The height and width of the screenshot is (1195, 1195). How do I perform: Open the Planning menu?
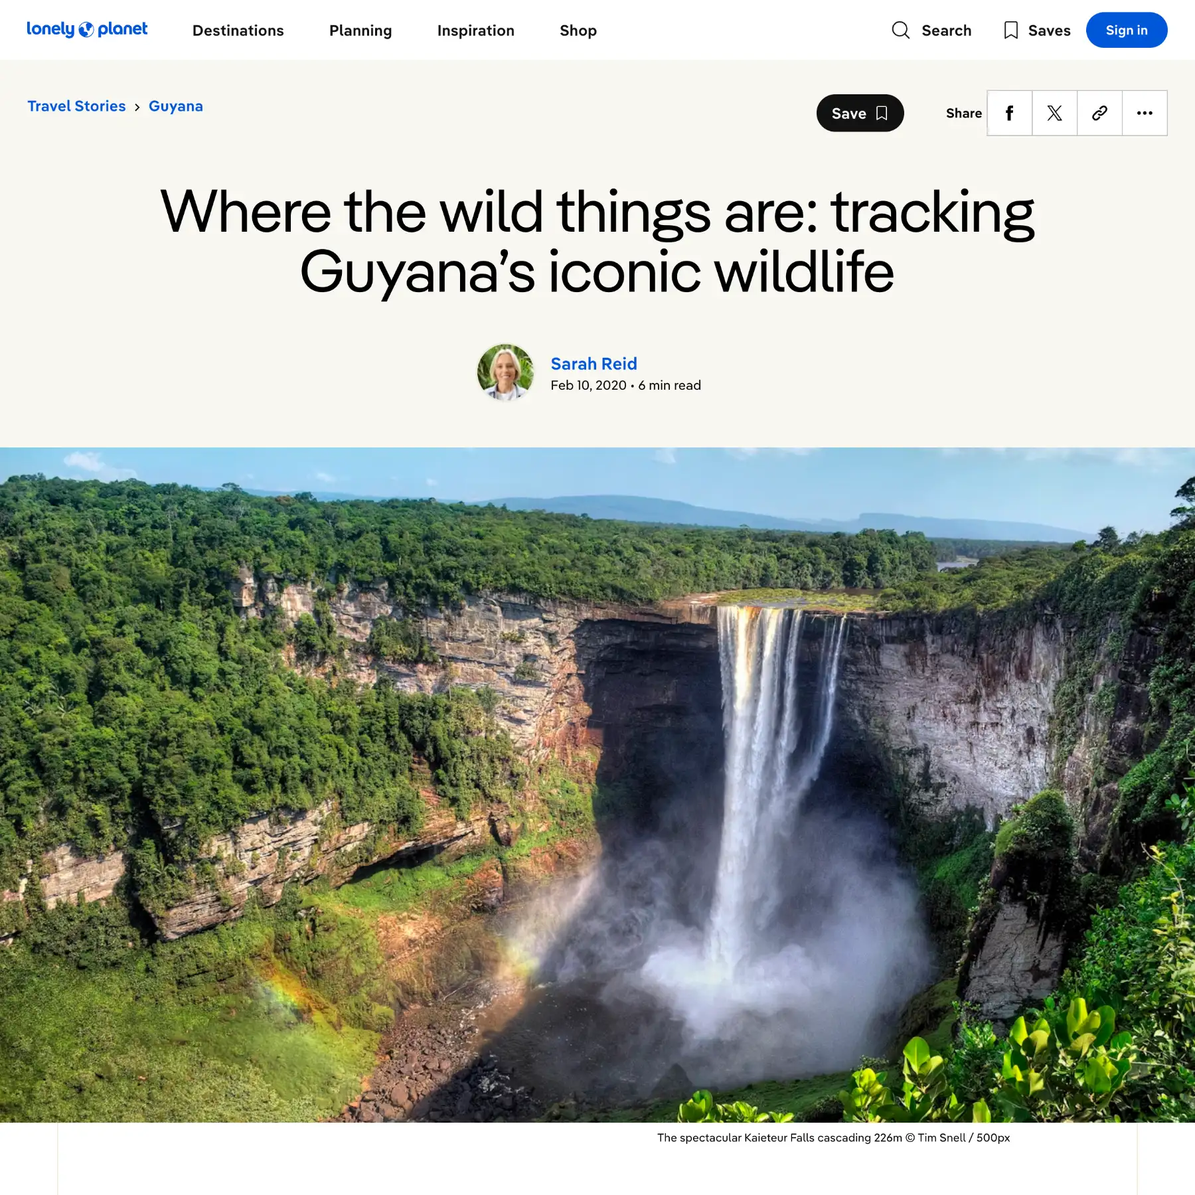tap(360, 31)
